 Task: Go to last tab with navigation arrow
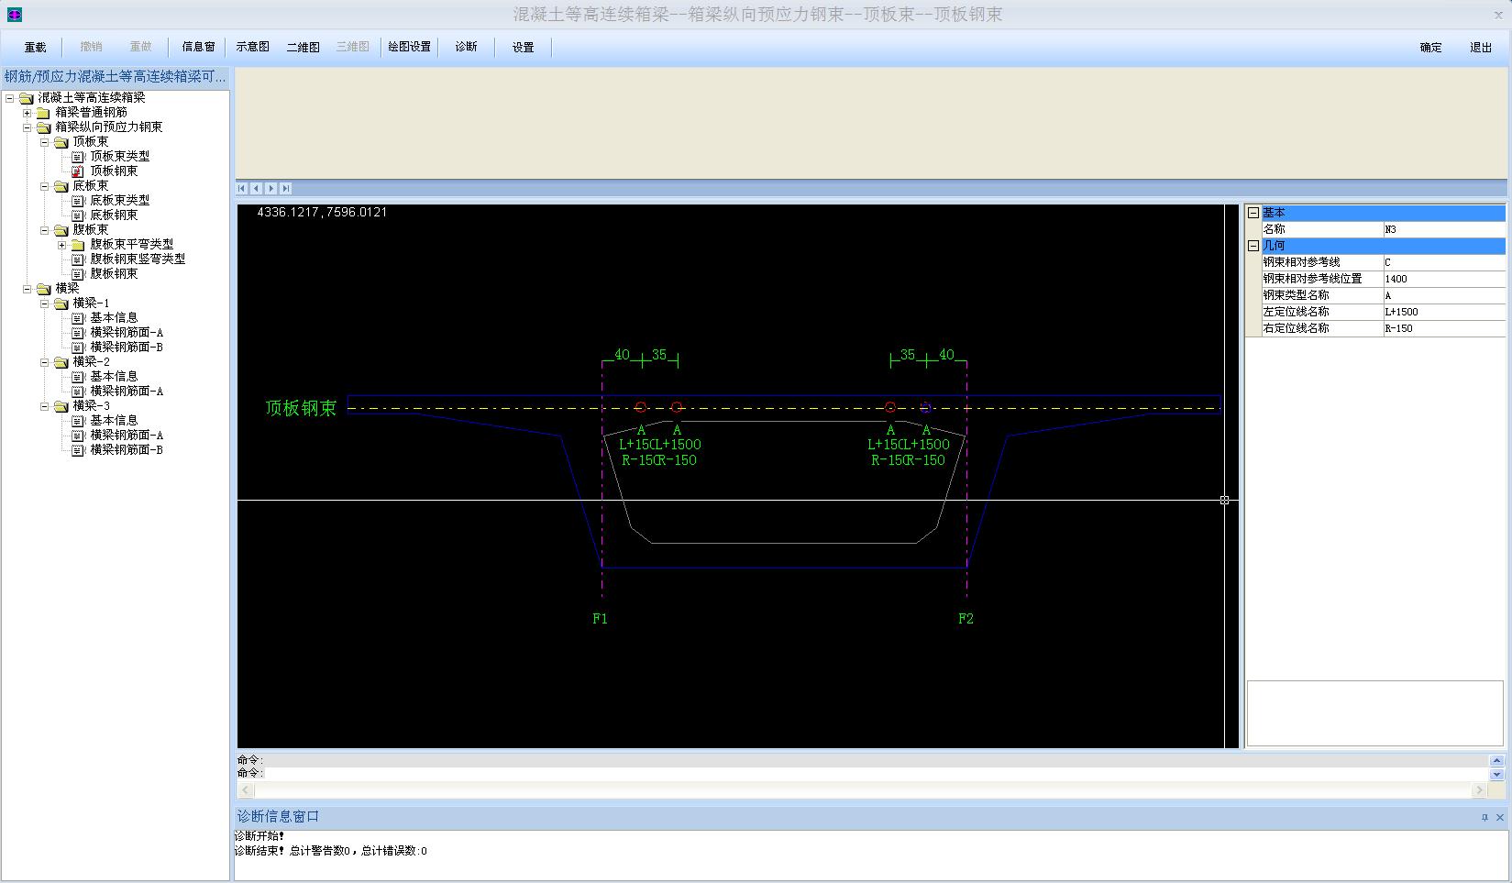tap(286, 188)
